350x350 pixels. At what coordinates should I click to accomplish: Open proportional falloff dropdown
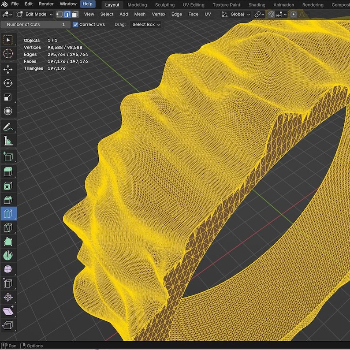click(303, 15)
